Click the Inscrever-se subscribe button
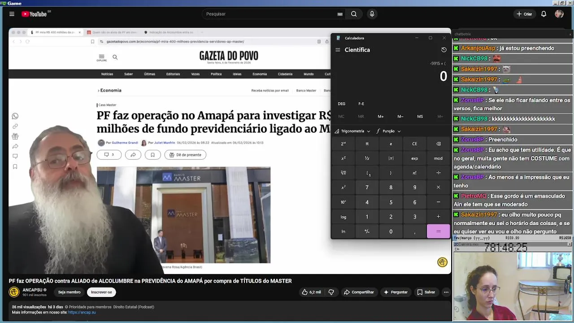 click(x=101, y=292)
